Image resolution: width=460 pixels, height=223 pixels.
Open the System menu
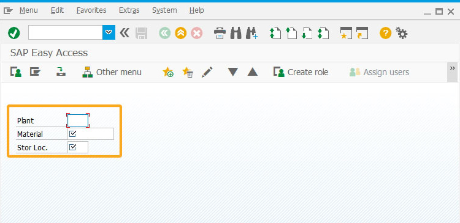164,10
